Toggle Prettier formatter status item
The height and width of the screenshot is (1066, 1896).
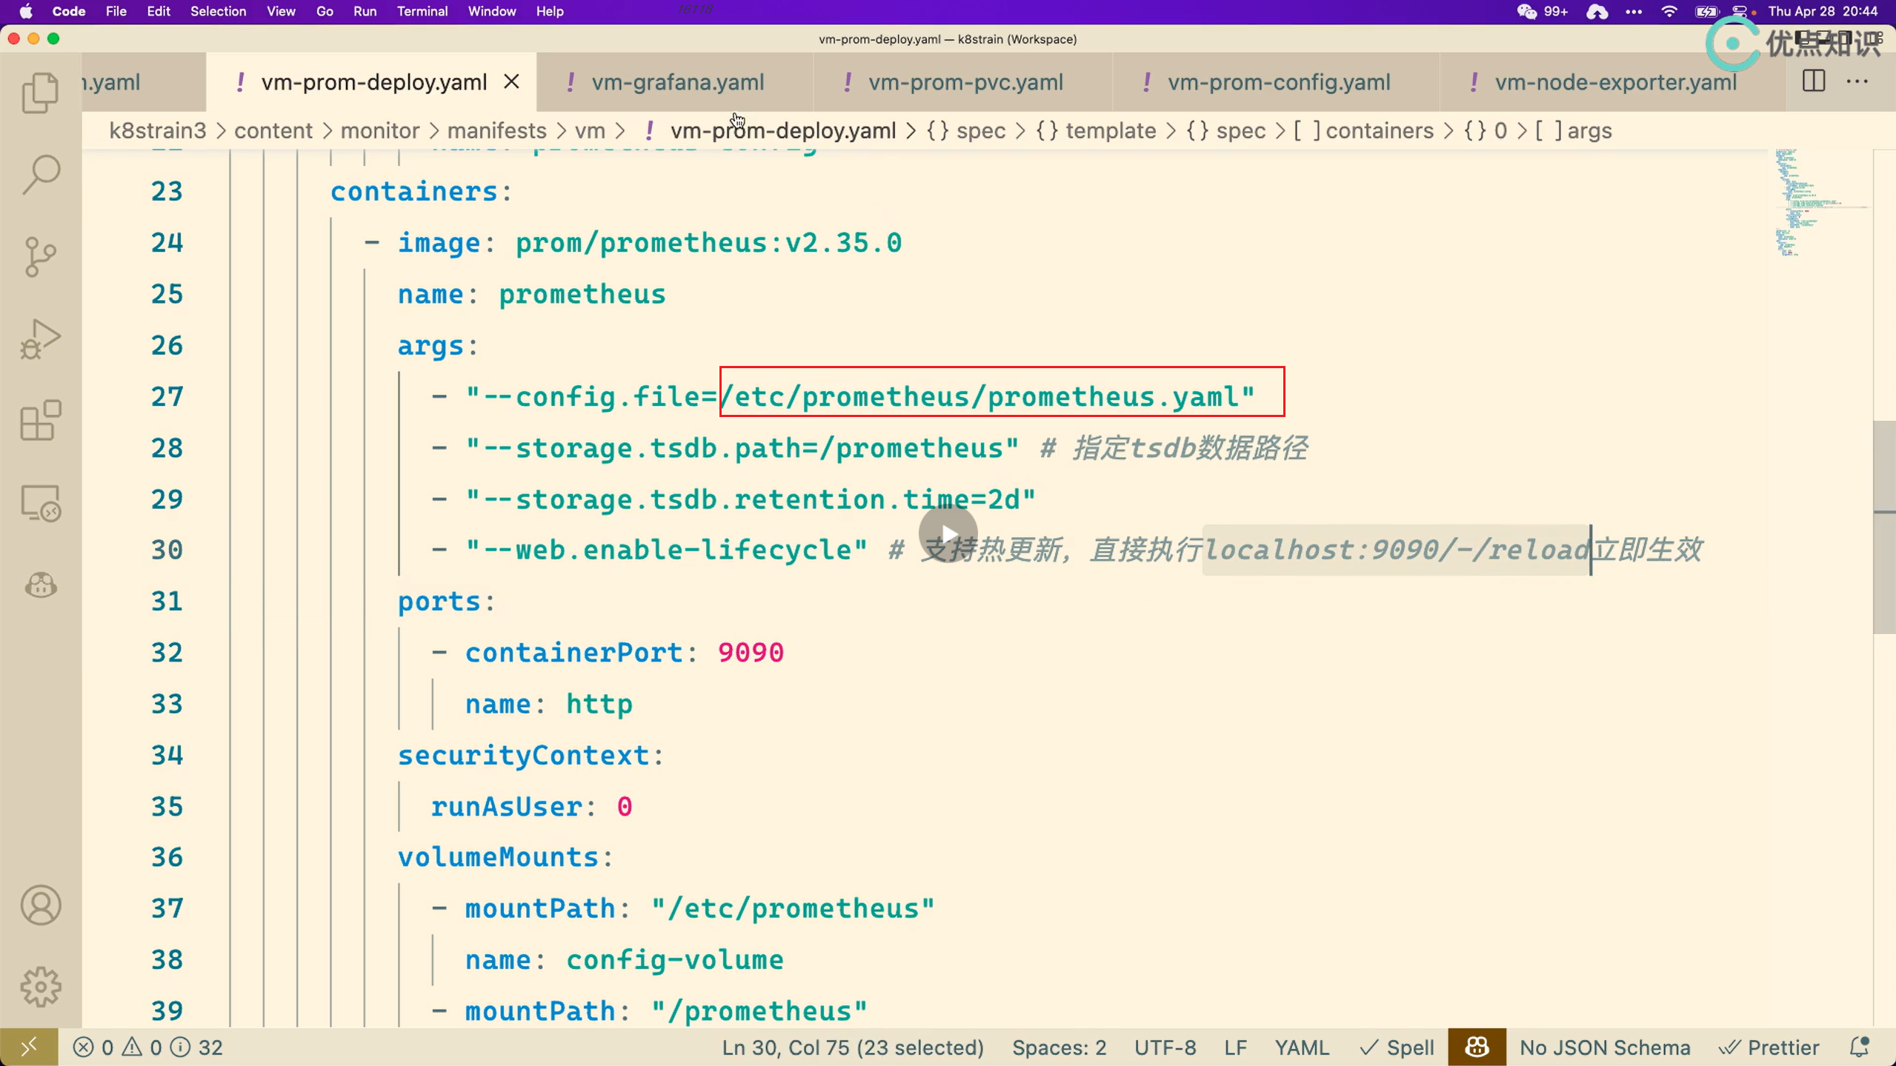pos(1769,1047)
